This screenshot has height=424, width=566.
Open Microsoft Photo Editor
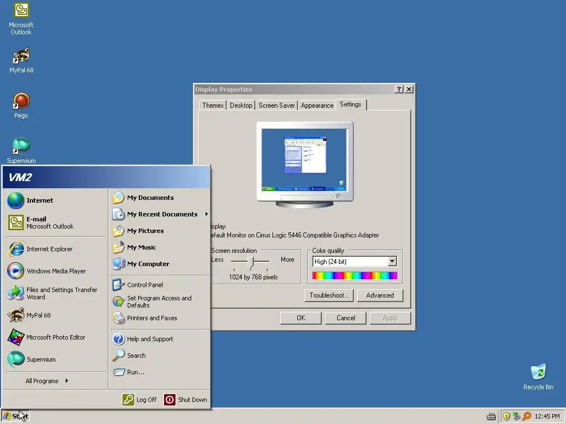tap(56, 337)
